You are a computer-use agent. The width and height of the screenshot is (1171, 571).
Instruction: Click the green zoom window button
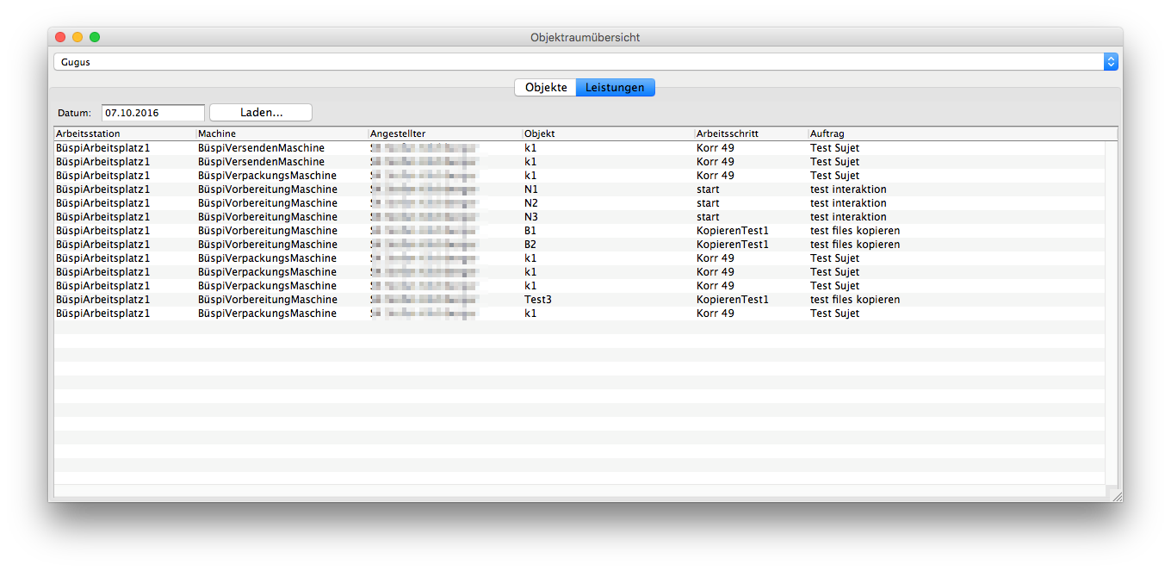pyautogui.click(x=95, y=37)
